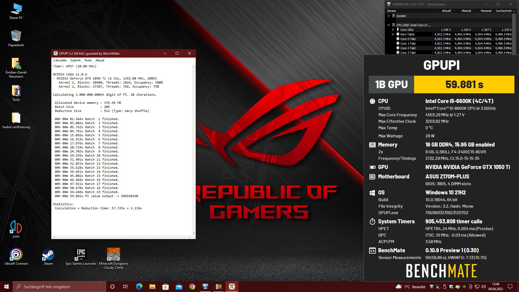
Task: Switch to GPUPI taskbar button
Action: coord(232,287)
